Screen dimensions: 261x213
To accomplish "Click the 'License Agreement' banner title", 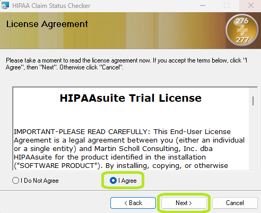I will click(47, 24).
